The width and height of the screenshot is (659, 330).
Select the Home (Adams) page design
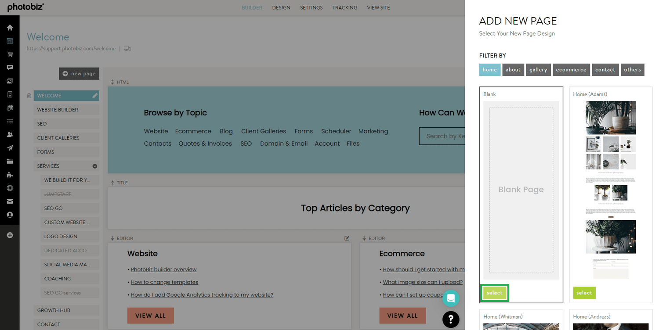tap(584, 293)
